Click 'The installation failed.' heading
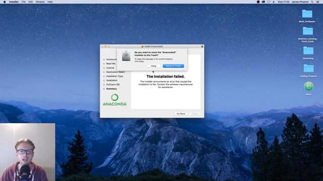Image resolution: width=323 pixels, height=181 pixels. 166,76
